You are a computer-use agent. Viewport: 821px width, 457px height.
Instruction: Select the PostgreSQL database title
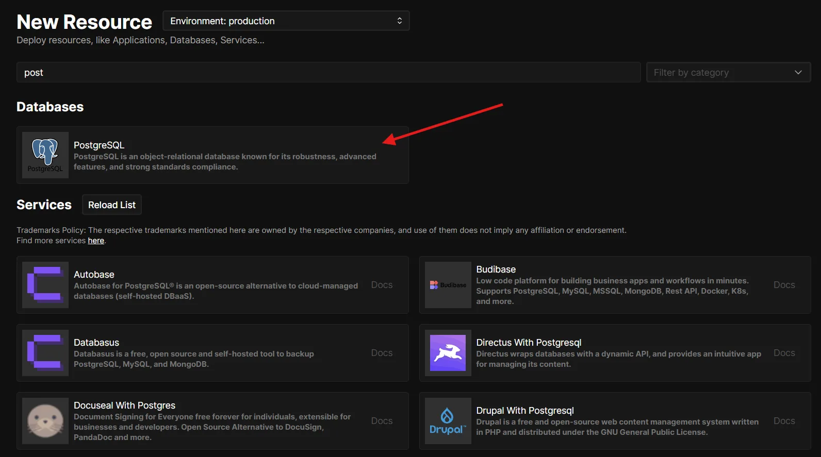click(x=99, y=145)
